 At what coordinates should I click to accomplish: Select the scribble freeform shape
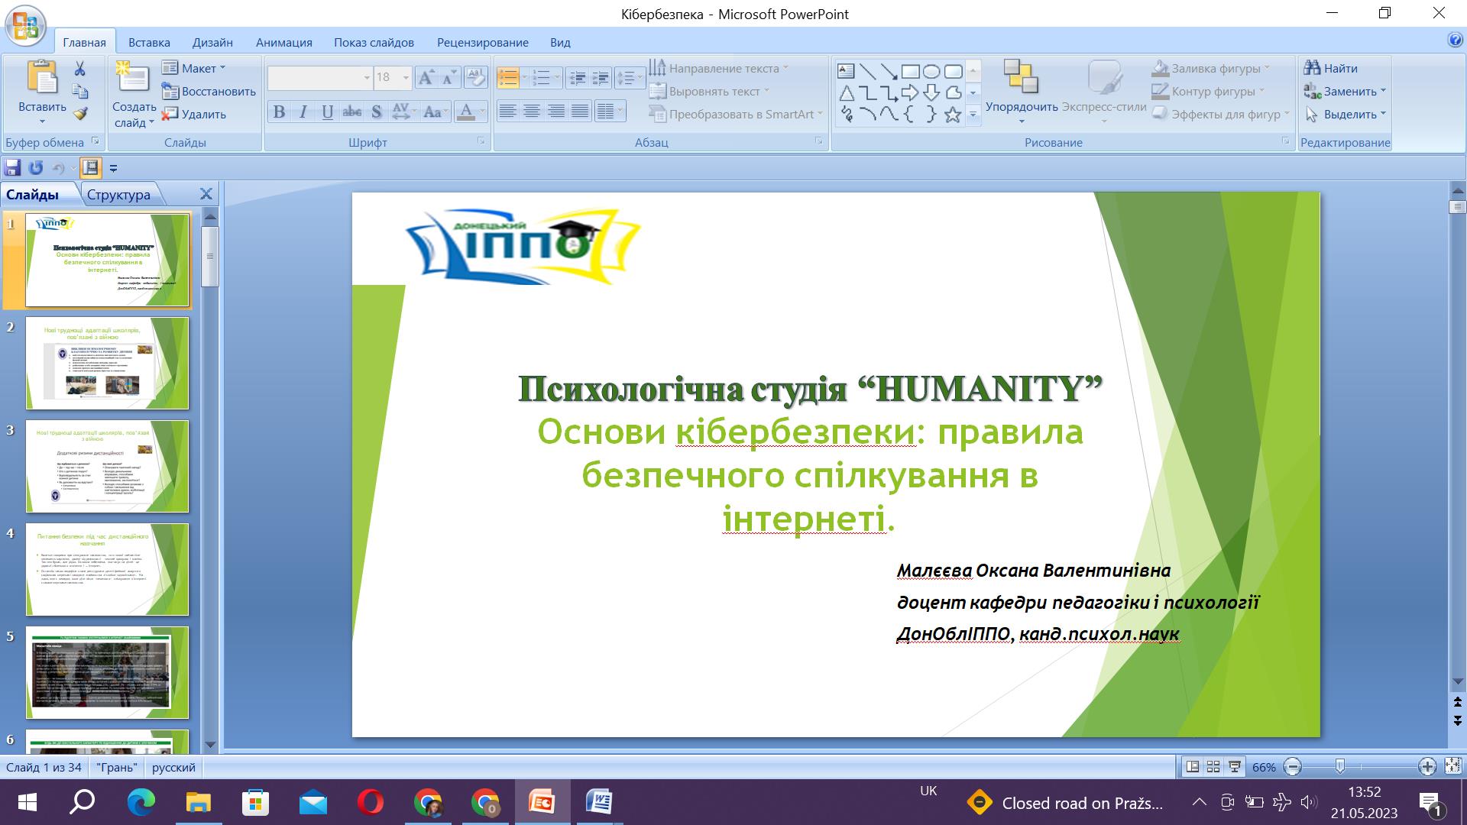[x=846, y=115]
